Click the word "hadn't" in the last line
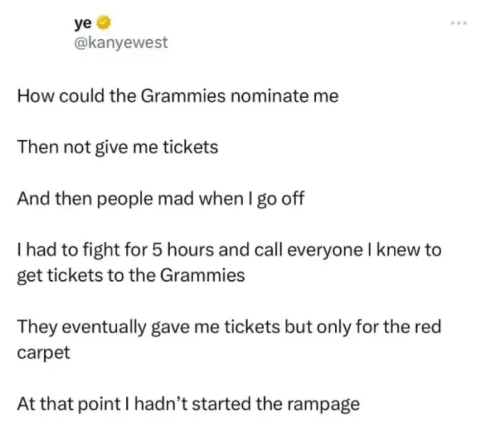The height and width of the screenshot is (431, 486). pos(161,404)
